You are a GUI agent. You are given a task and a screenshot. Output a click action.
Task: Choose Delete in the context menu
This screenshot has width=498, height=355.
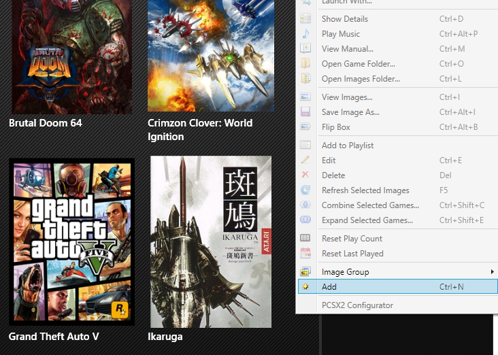click(397, 175)
